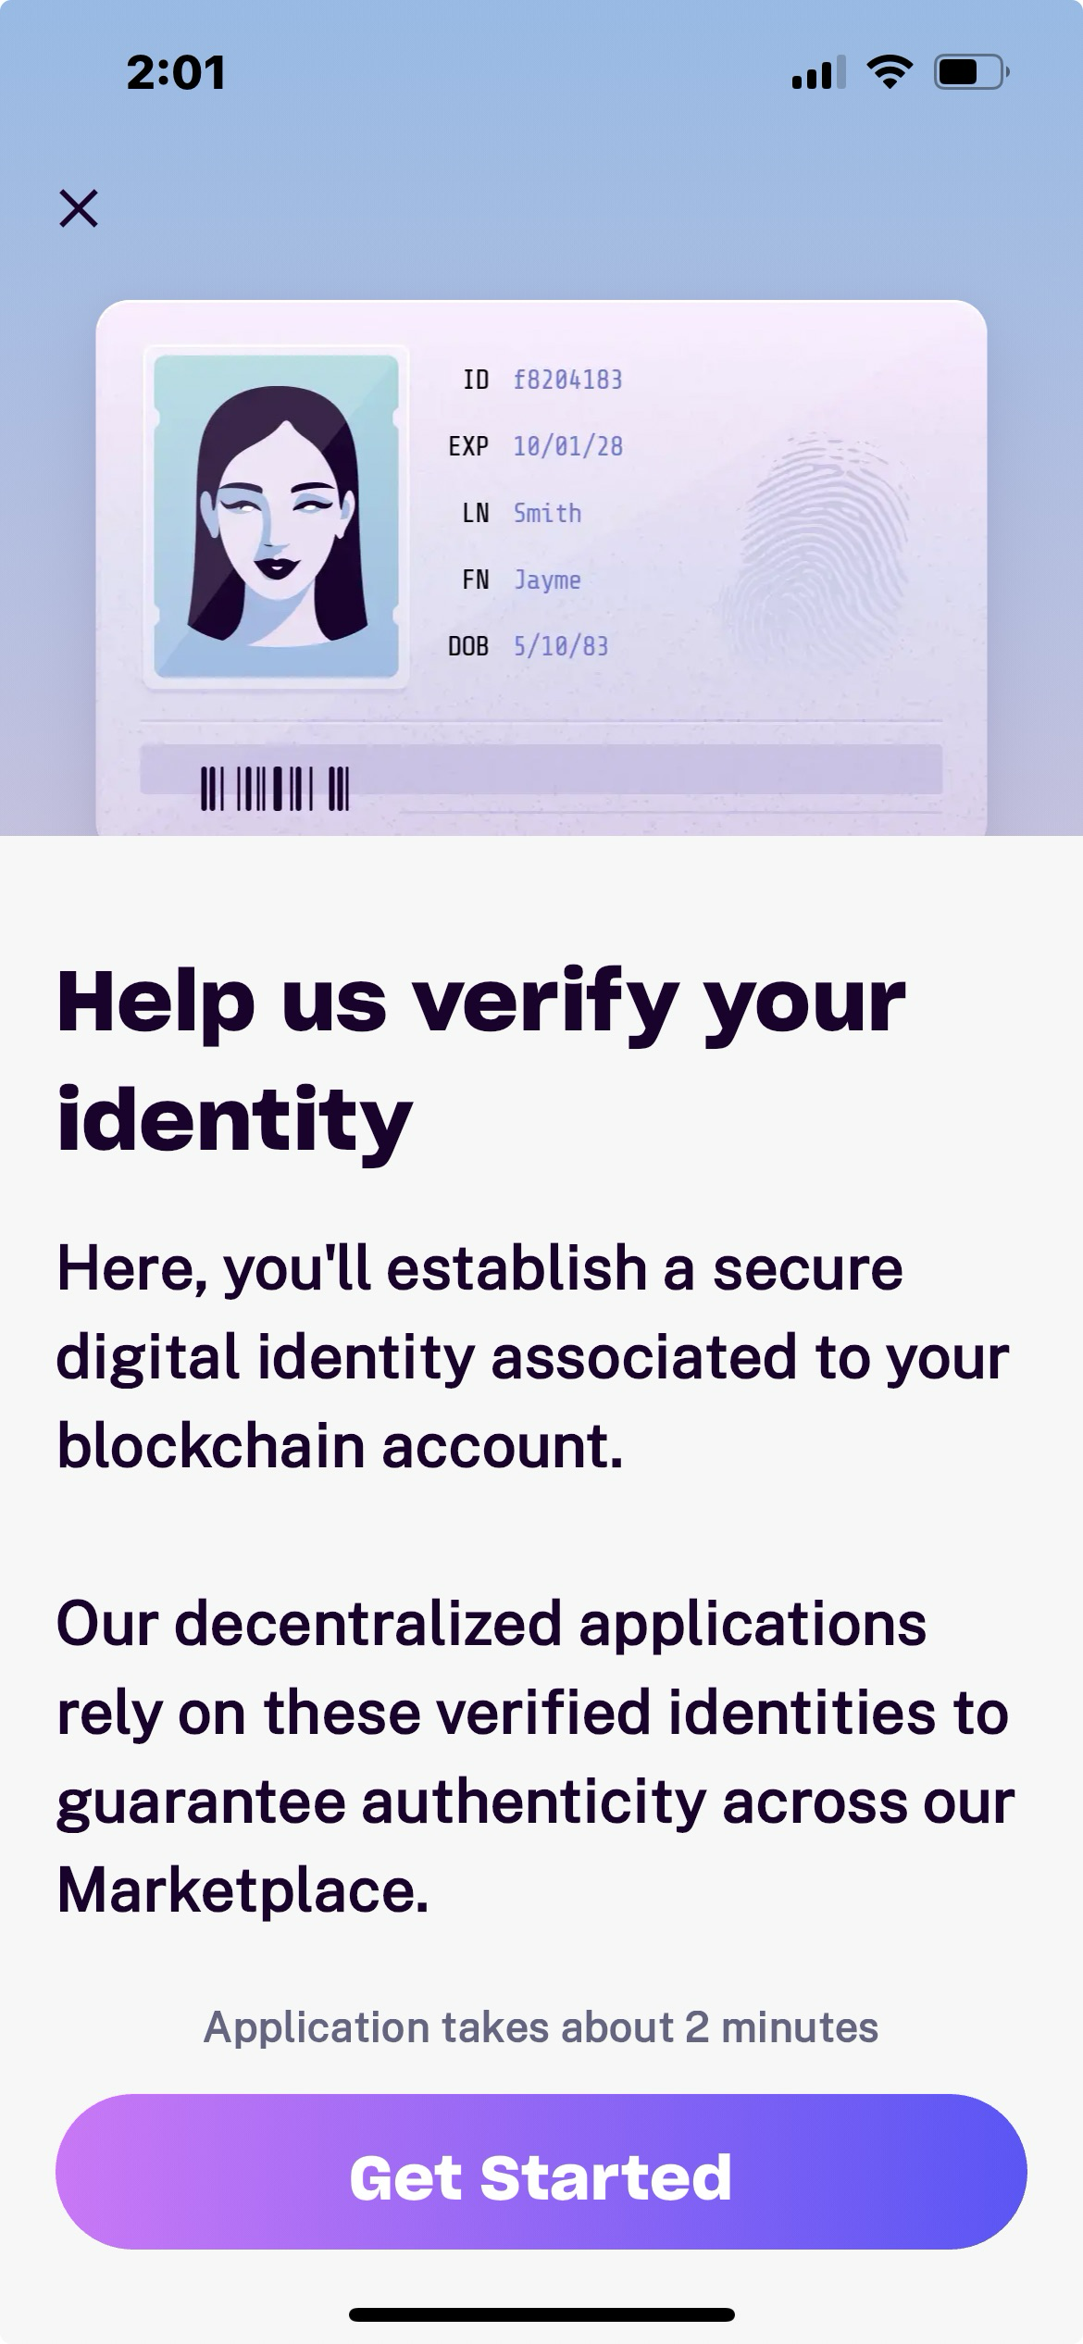The width and height of the screenshot is (1083, 2344).
Task: Tap Application takes about 2 minutes note
Action: (541, 2026)
